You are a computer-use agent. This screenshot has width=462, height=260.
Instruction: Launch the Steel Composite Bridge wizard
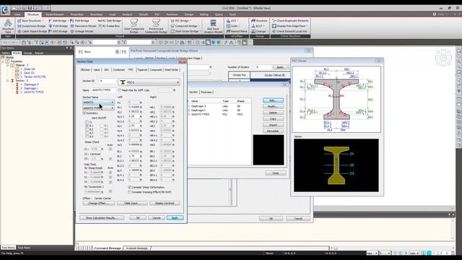134,26
